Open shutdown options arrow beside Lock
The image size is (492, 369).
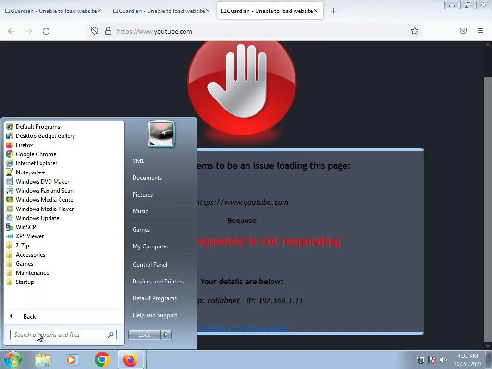click(x=166, y=335)
